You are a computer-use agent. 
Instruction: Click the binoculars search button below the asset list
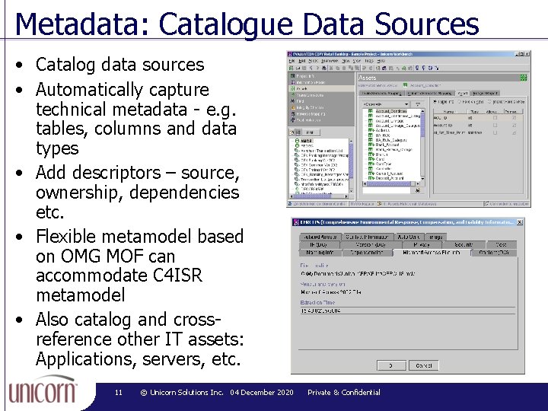[x=418, y=190]
